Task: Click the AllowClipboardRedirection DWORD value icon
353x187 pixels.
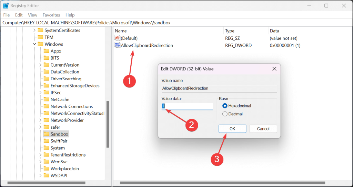Action: (117, 45)
